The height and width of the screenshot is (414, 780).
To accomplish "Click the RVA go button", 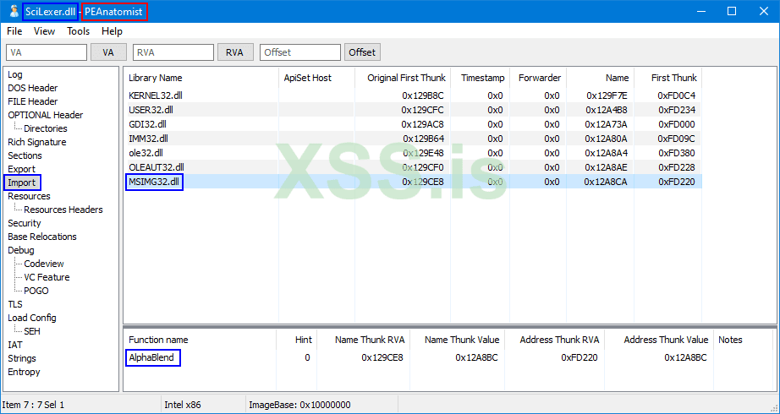I will [235, 52].
